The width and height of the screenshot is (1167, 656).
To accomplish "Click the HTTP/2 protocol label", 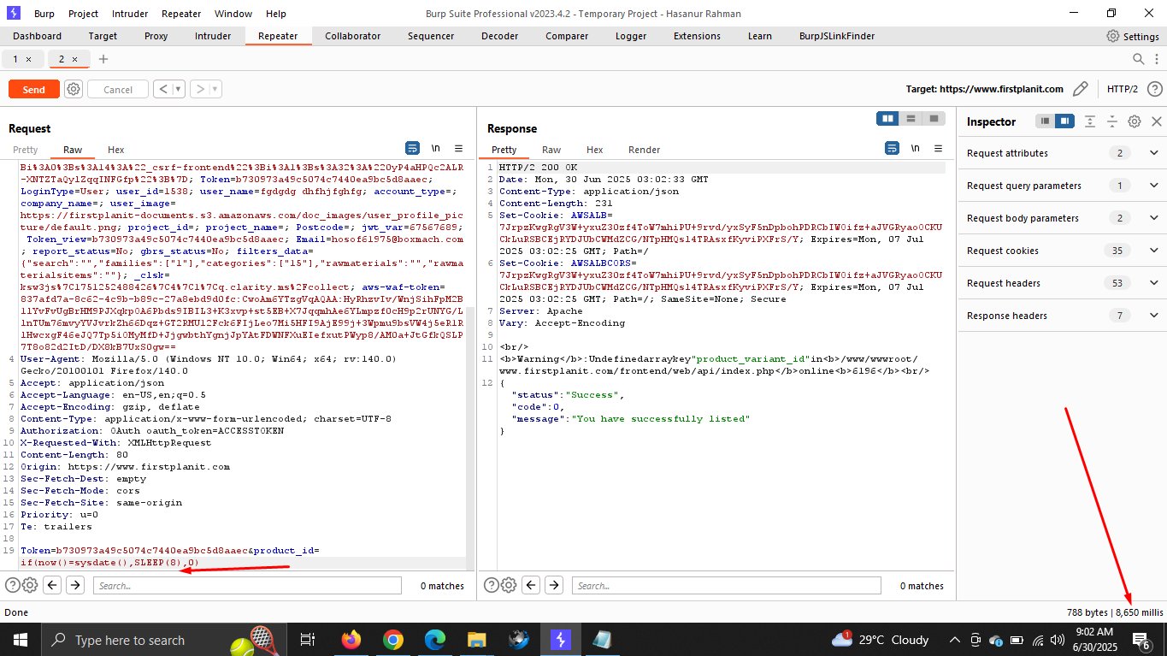I will [x=1123, y=89].
